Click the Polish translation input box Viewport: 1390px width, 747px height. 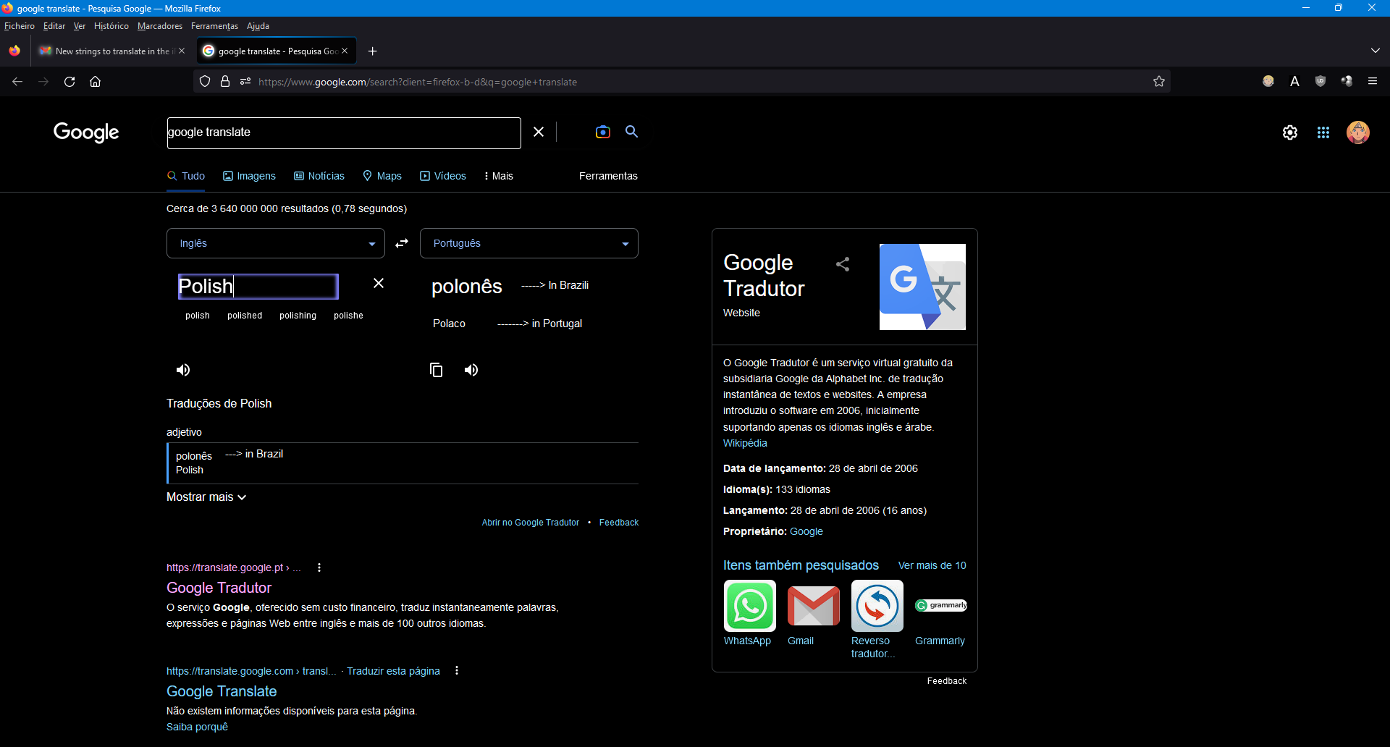click(x=258, y=286)
